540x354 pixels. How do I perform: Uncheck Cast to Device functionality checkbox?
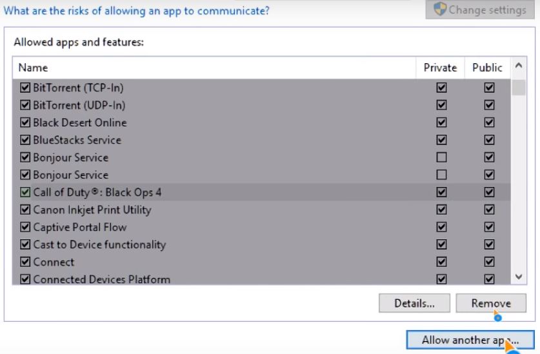[x=25, y=244]
